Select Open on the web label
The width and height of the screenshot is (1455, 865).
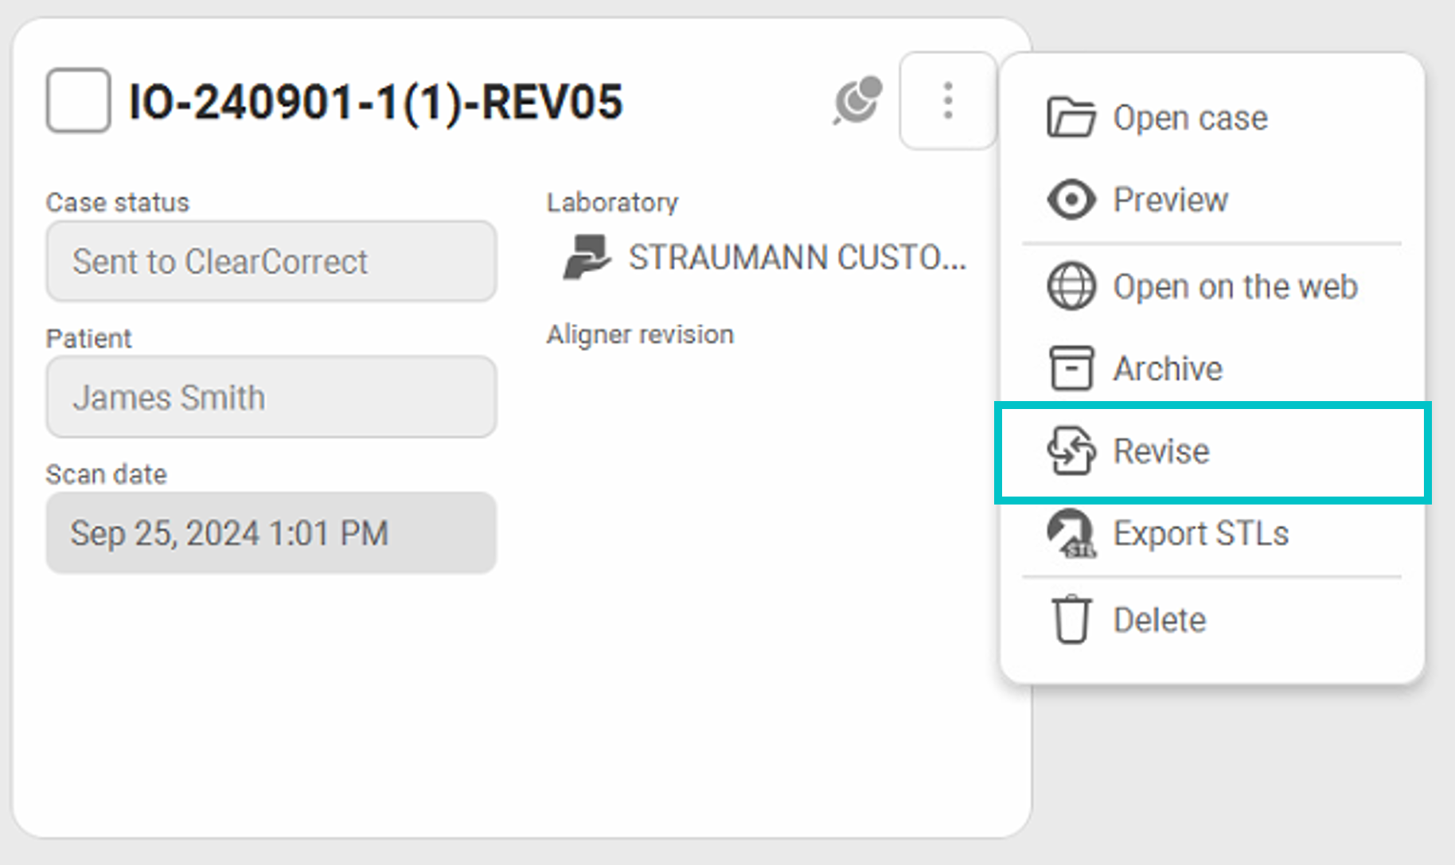point(1235,286)
